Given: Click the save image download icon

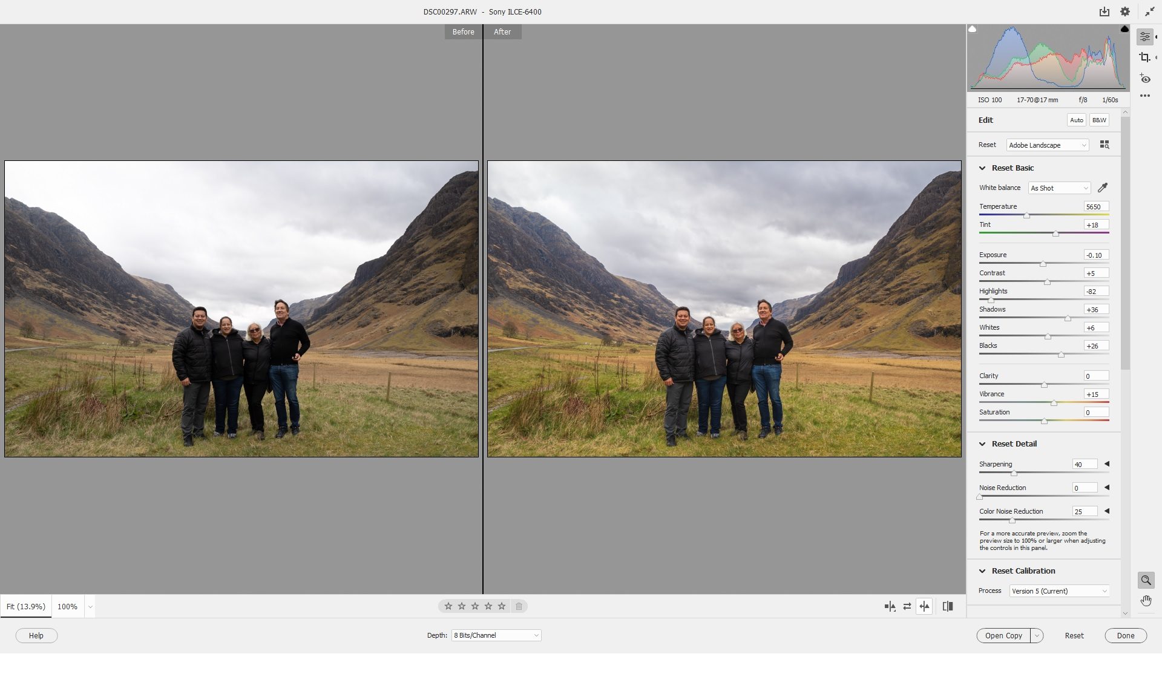Looking at the screenshot, I should point(1105,11).
